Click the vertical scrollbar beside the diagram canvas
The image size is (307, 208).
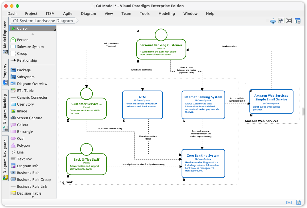point(303,112)
